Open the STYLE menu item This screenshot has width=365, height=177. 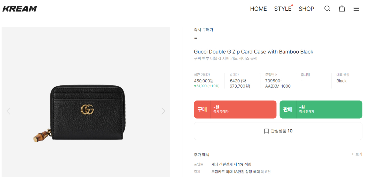(x=283, y=9)
